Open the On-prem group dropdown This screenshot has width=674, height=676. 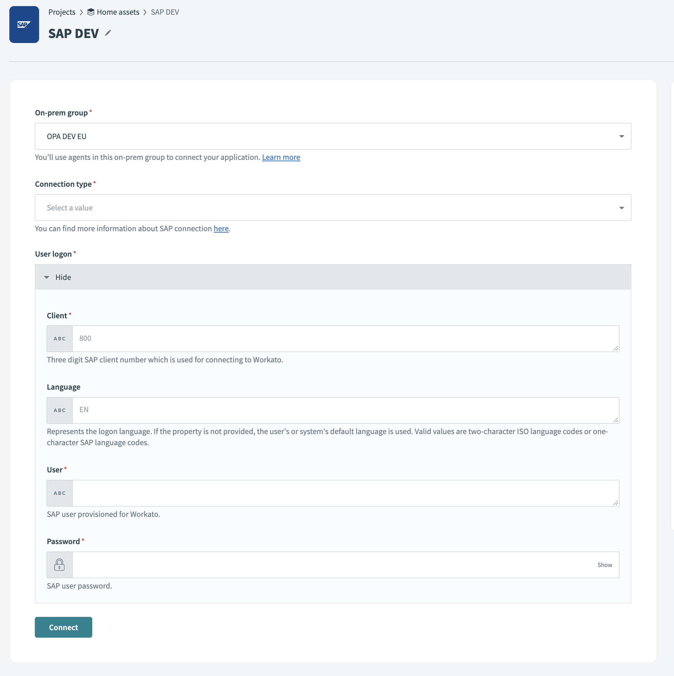tap(333, 136)
